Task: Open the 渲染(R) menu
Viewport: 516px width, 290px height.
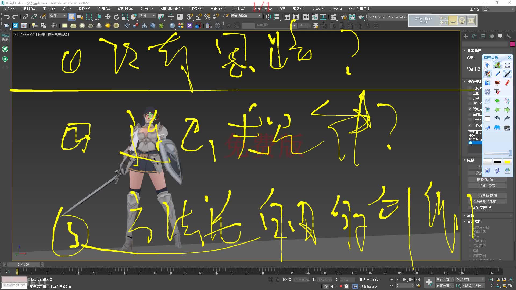Action: (x=196, y=9)
